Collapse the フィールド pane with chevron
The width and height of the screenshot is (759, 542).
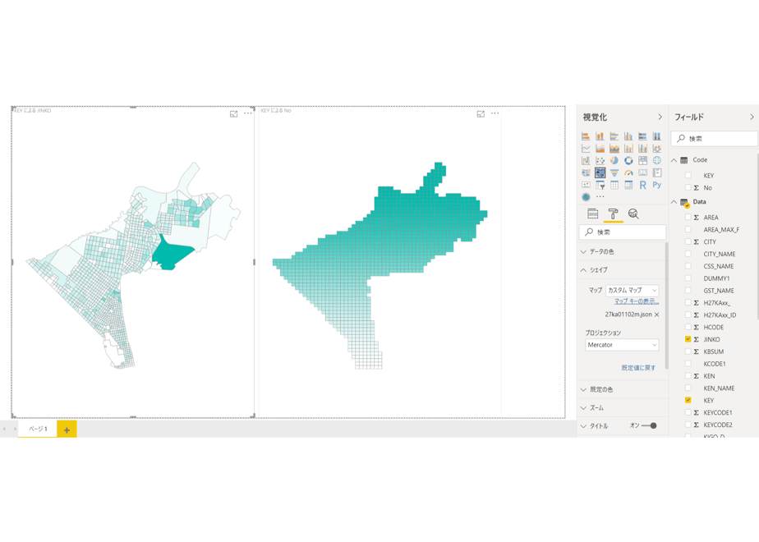click(x=752, y=117)
